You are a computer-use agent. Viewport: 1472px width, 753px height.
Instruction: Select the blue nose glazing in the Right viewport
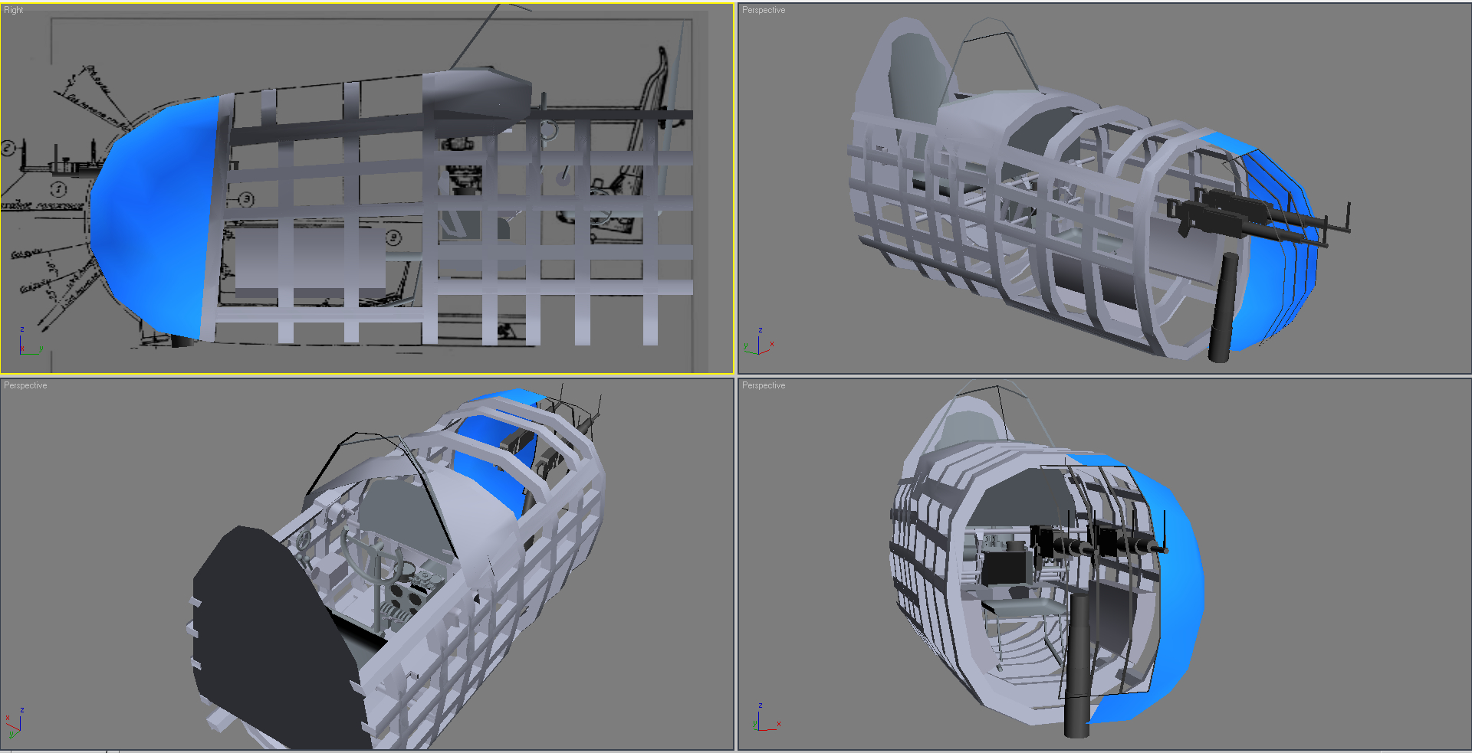point(154,217)
